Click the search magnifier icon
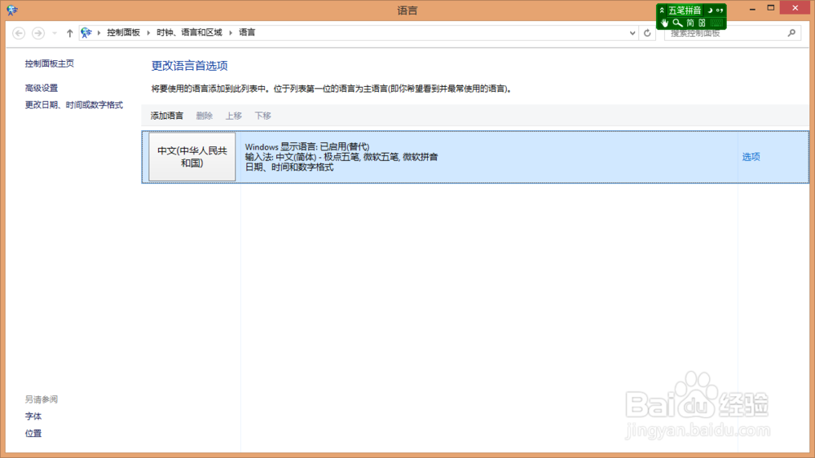815x458 pixels. 791,33
